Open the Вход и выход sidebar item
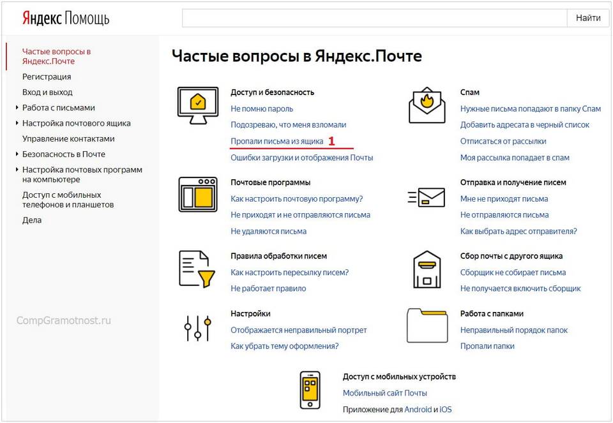 [47, 92]
